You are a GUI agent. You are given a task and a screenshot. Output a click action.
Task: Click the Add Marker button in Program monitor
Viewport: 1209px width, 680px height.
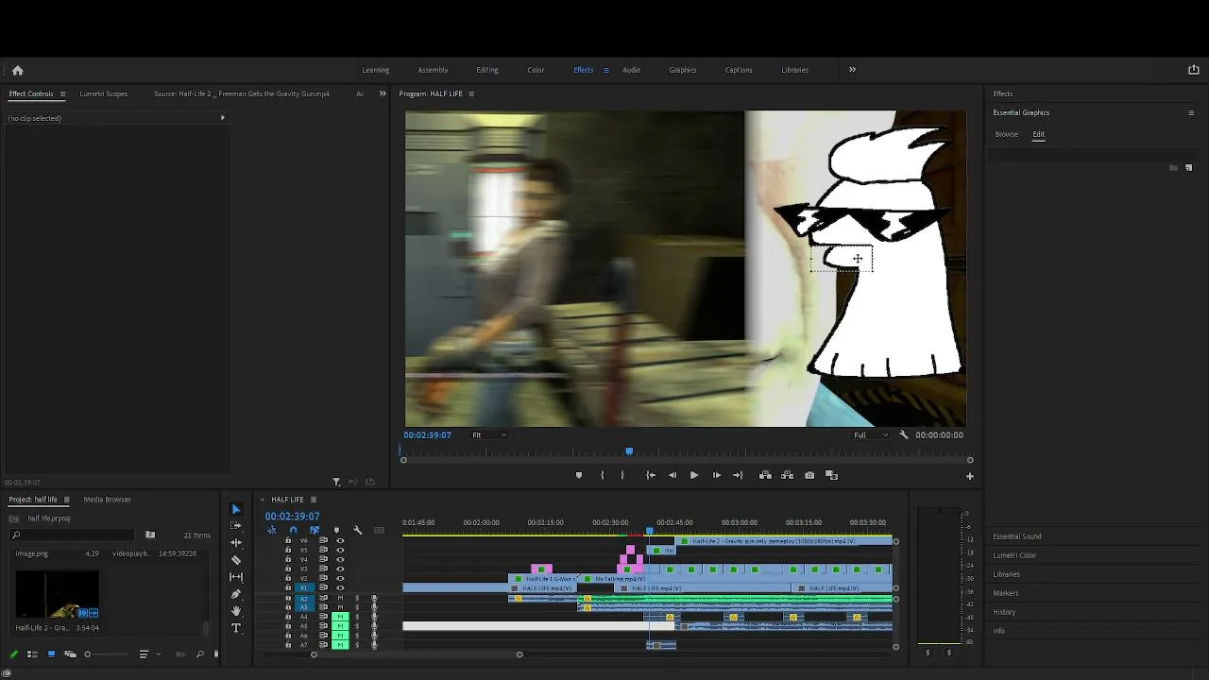click(579, 475)
